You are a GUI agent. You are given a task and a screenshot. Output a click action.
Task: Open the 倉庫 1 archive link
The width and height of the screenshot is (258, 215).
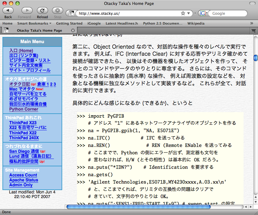43,84
